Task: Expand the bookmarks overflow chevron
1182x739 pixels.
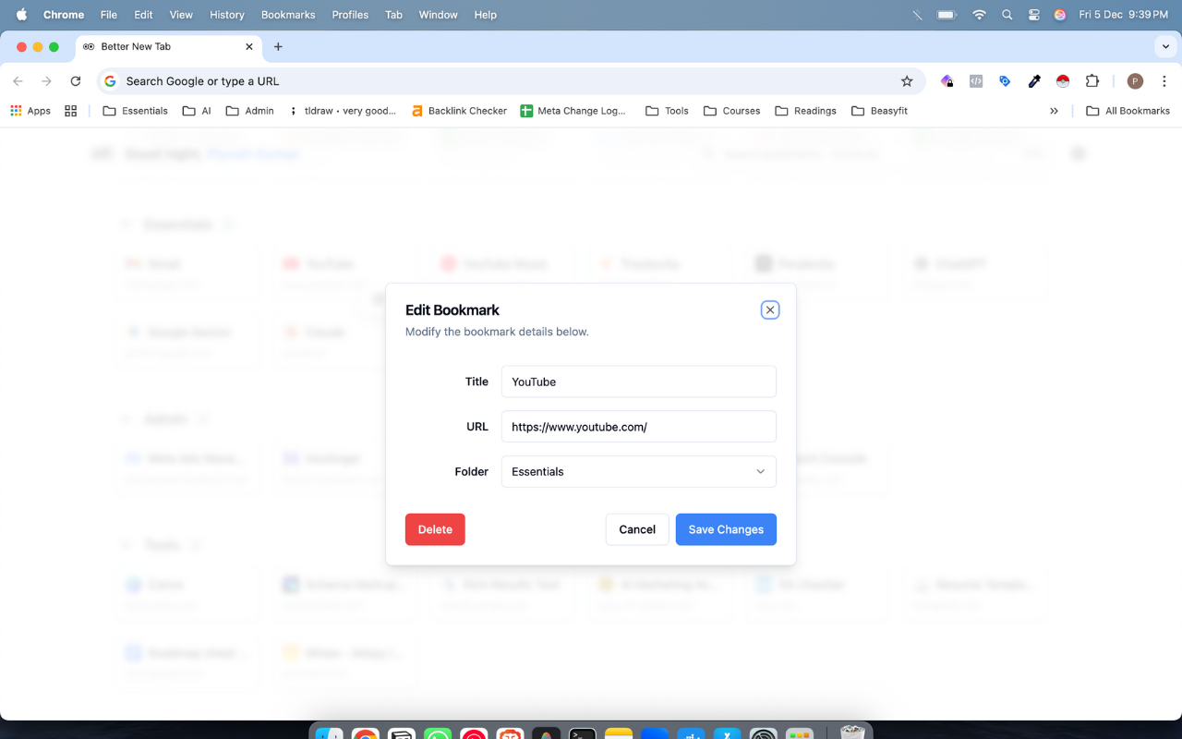Action: (x=1055, y=110)
